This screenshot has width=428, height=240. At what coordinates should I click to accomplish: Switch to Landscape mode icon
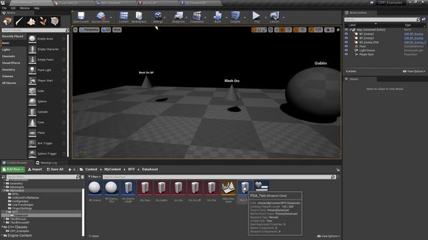point(31,21)
